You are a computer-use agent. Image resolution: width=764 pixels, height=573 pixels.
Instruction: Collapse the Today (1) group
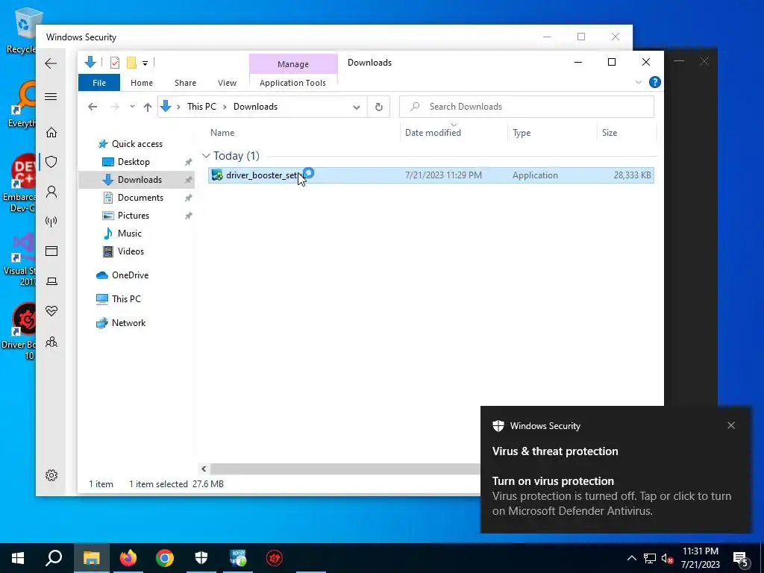206,155
